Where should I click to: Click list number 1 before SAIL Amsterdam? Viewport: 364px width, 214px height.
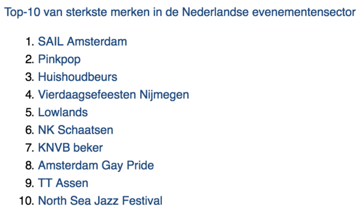pos(30,42)
